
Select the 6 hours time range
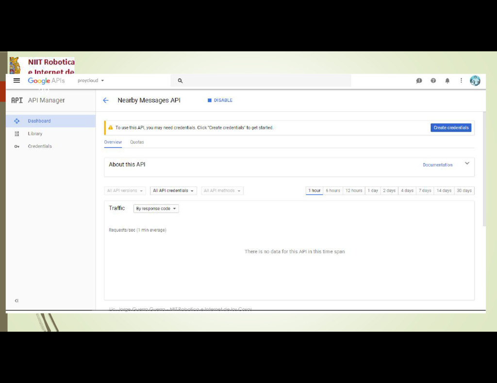click(333, 191)
